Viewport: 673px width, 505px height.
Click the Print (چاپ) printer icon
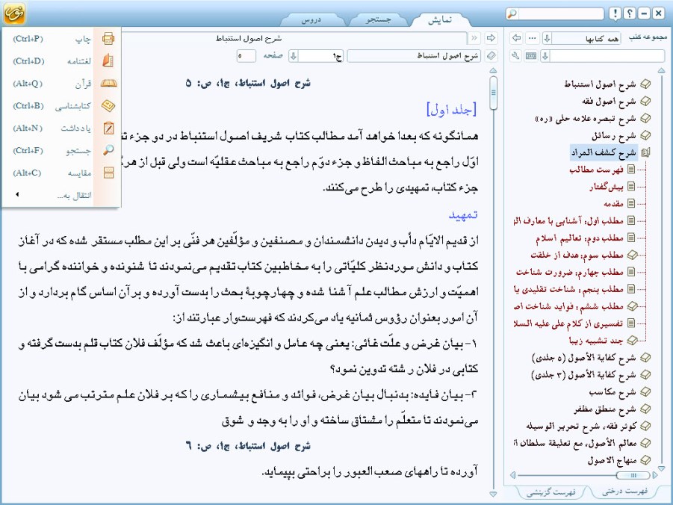click(x=108, y=38)
